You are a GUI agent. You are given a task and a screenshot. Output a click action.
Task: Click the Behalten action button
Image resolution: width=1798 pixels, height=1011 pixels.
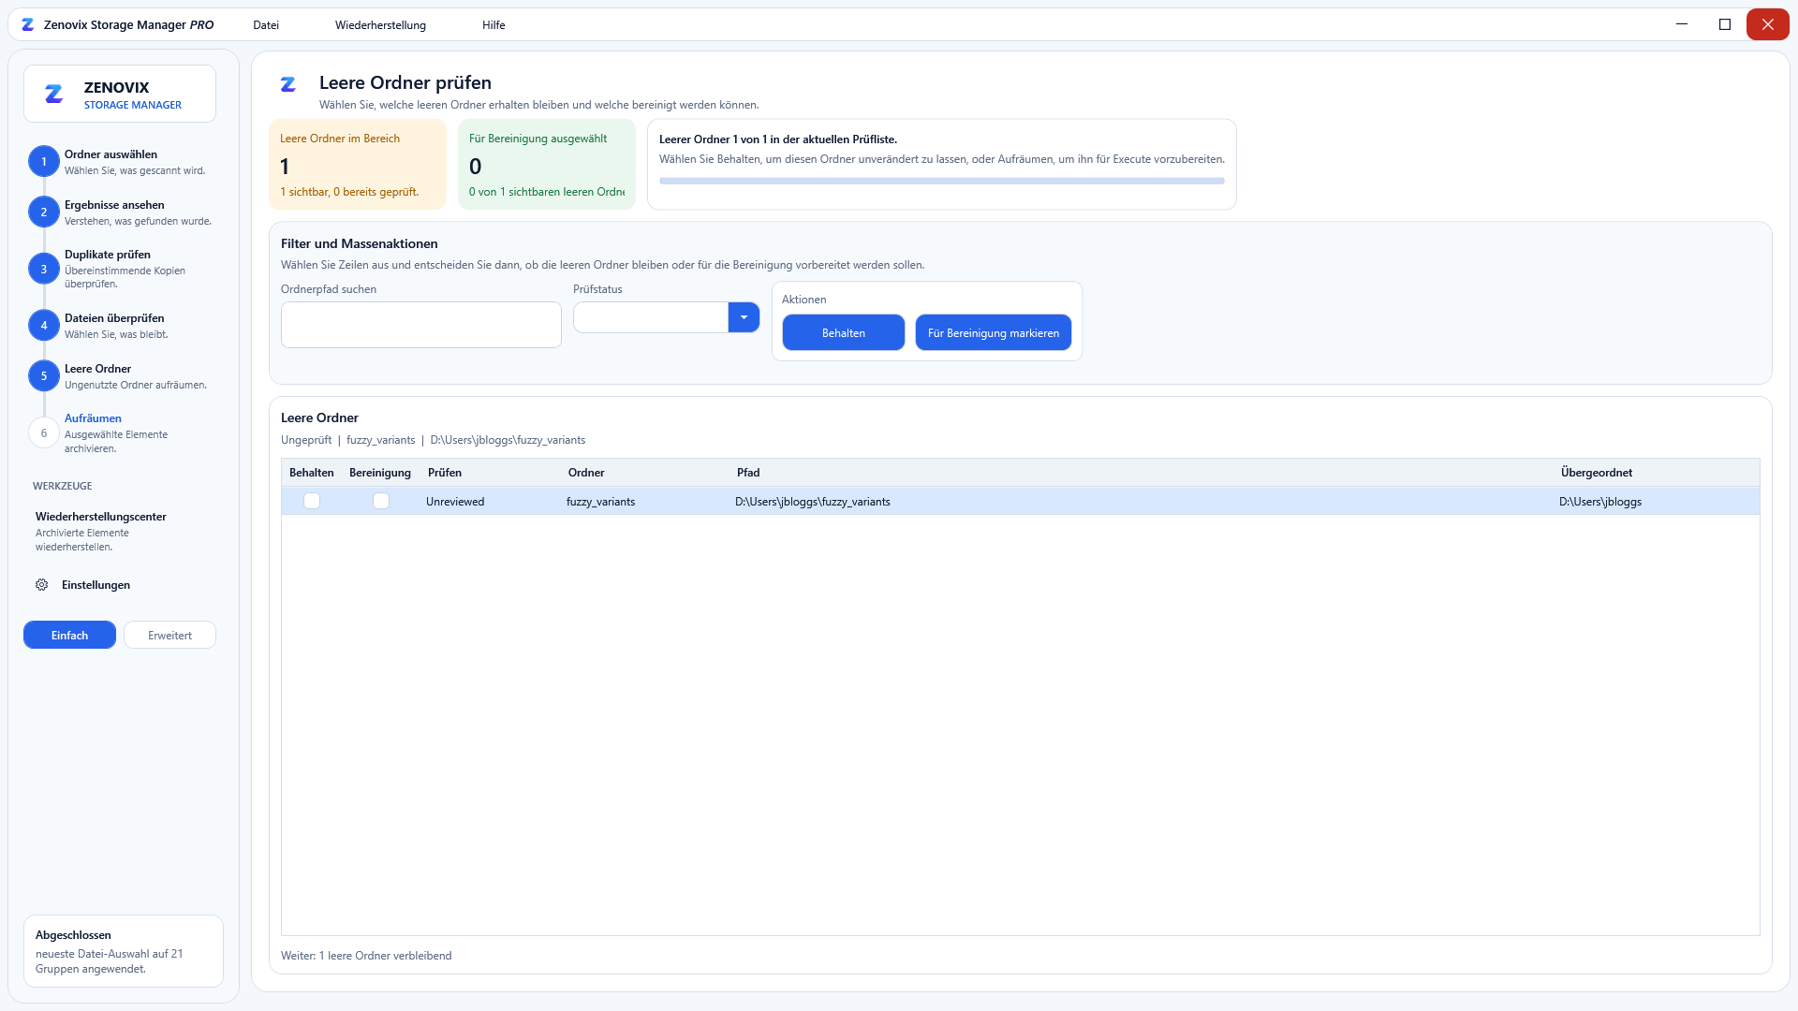[x=844, y=333]
